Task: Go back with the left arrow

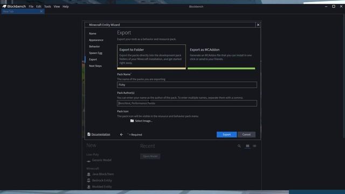Action: pos(121,134)
